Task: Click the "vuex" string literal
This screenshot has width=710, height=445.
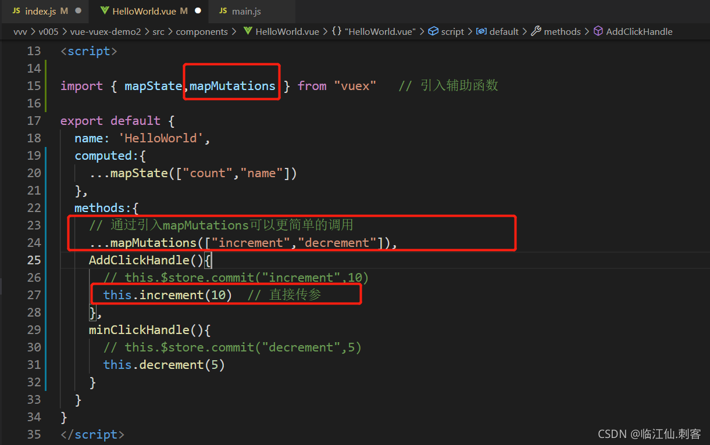Action: point(355,86)
